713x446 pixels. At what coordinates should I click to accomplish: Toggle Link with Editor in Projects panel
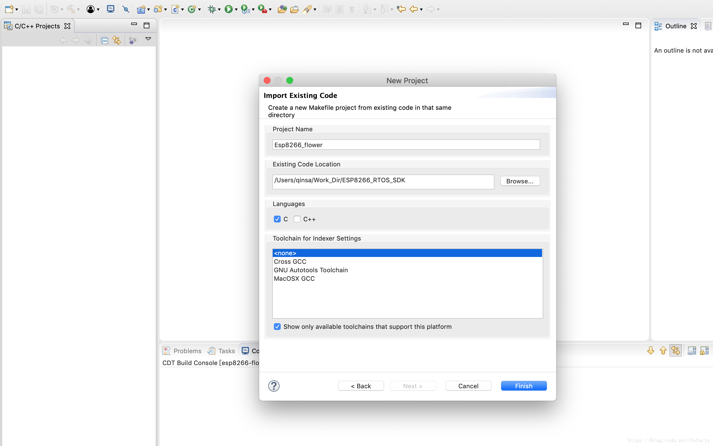tap(117, 40)
